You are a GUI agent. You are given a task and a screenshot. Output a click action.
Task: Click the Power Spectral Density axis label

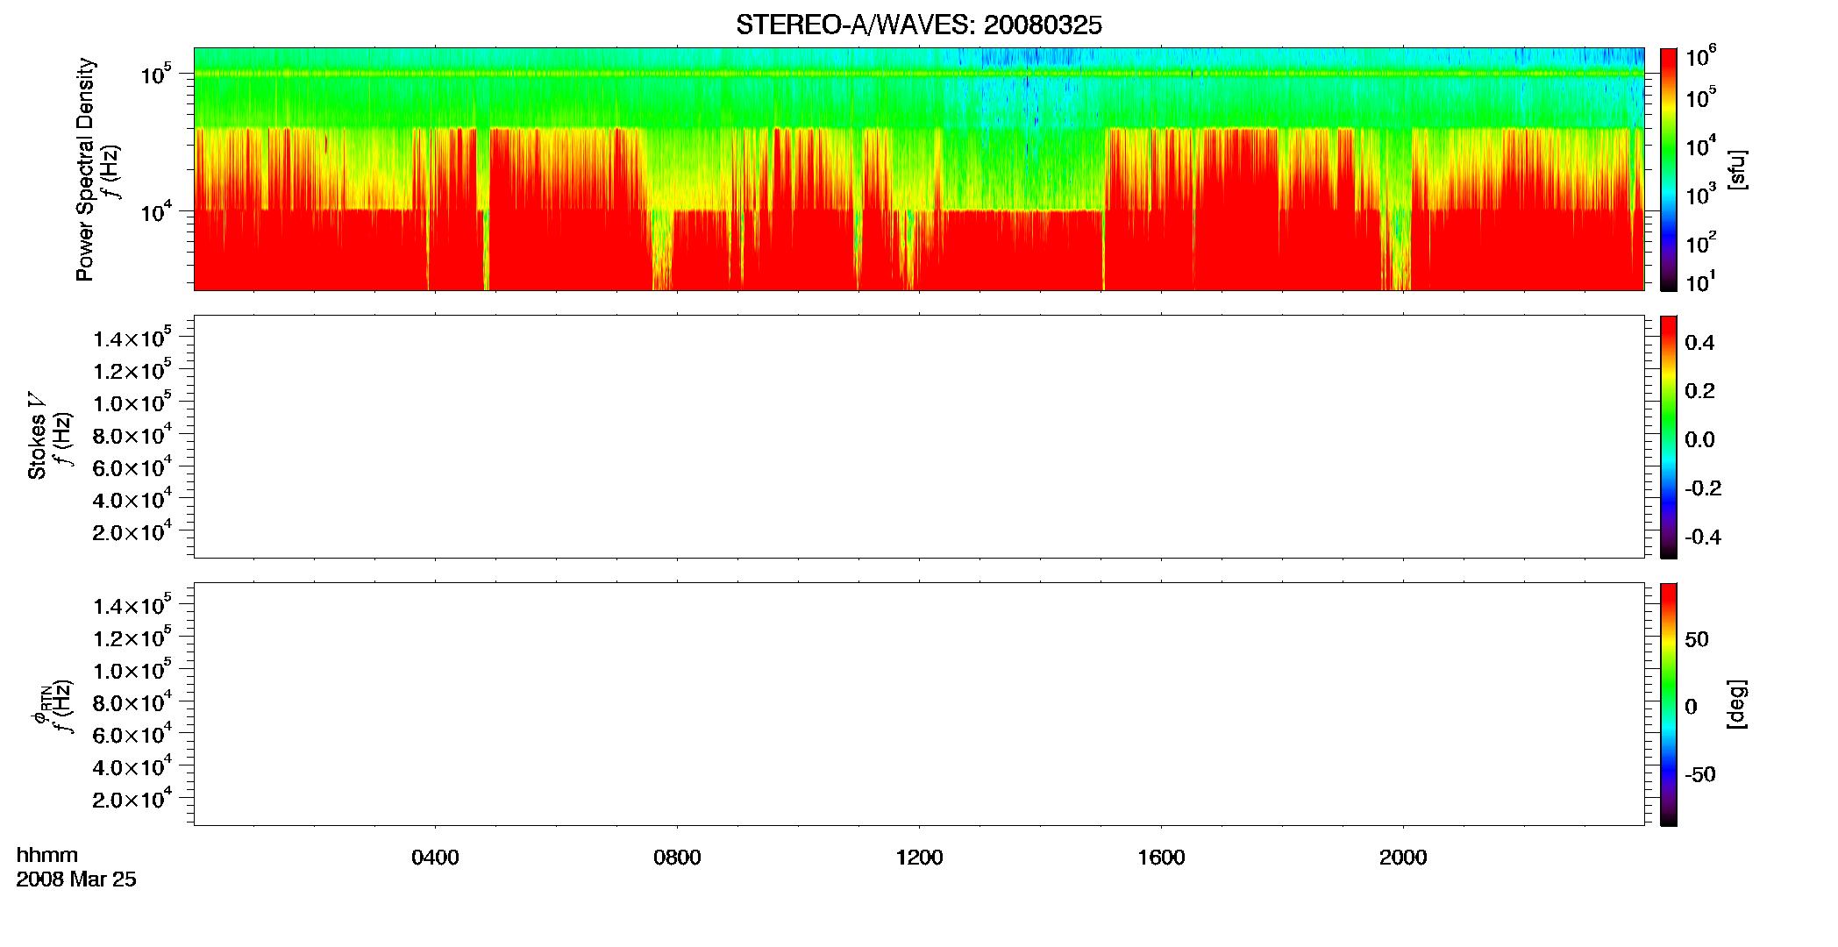point(85,169)
